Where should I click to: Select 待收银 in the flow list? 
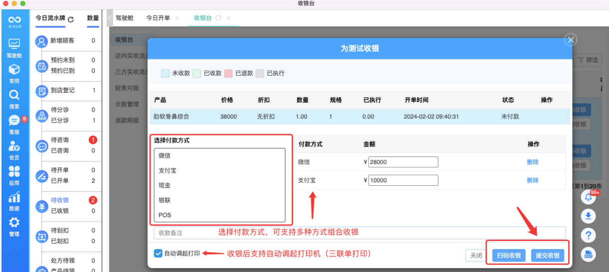pyautogui.click(x=60, y=200)
